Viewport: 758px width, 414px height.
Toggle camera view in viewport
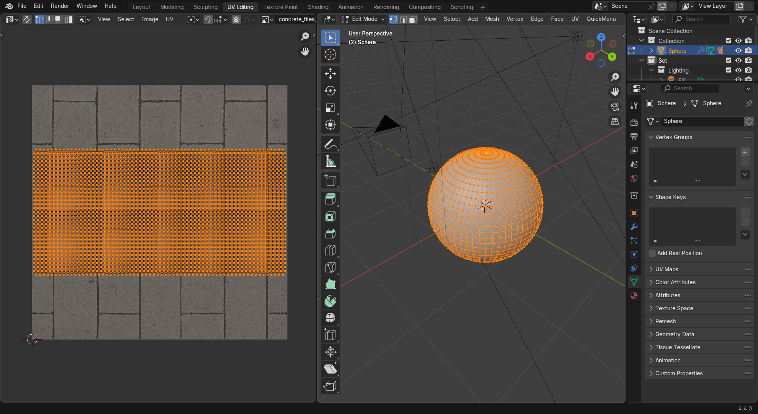pyautogui.click(x=615, y=106)
